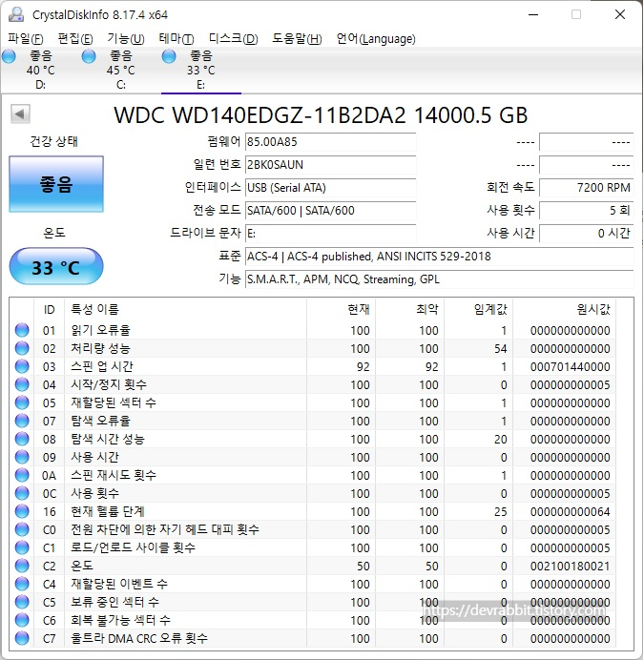Image resolution: width=644 pixels, height=660 pixels.
Task: Click the status icon for attribute 07
Action: [x=22, y=421]
